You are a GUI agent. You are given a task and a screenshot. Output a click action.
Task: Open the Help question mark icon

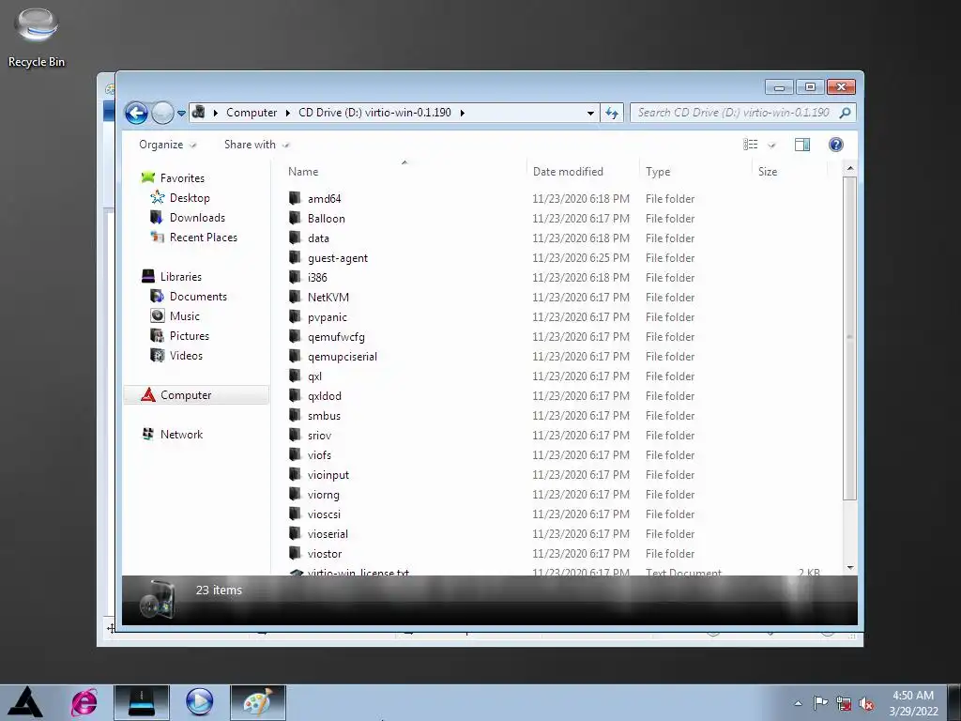click(836, 145)
